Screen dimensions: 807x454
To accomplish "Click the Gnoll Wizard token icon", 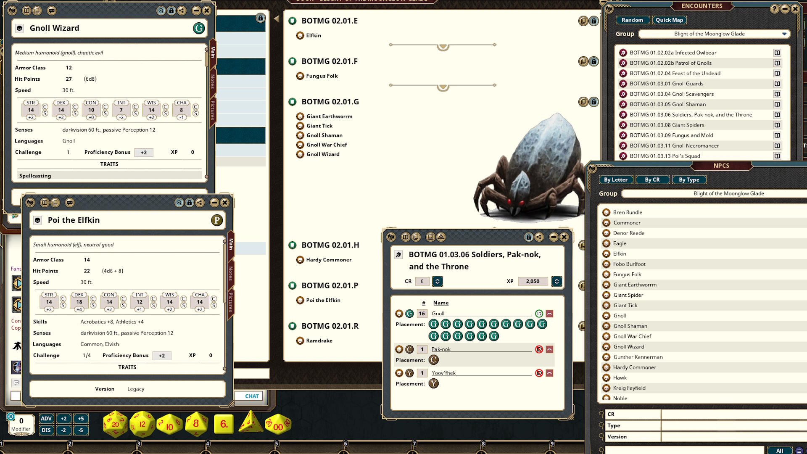I will point(199,28).
